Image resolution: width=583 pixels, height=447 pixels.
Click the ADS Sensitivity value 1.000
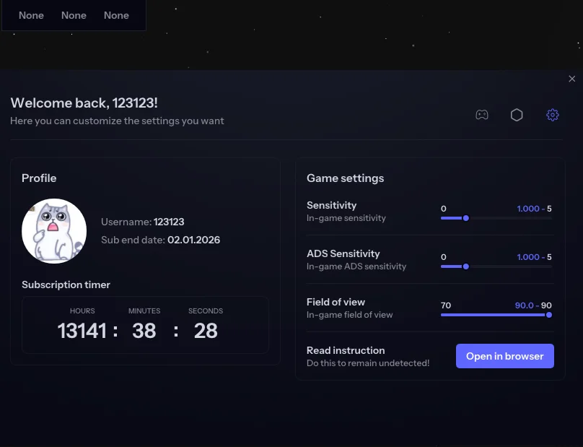[530, 256]
